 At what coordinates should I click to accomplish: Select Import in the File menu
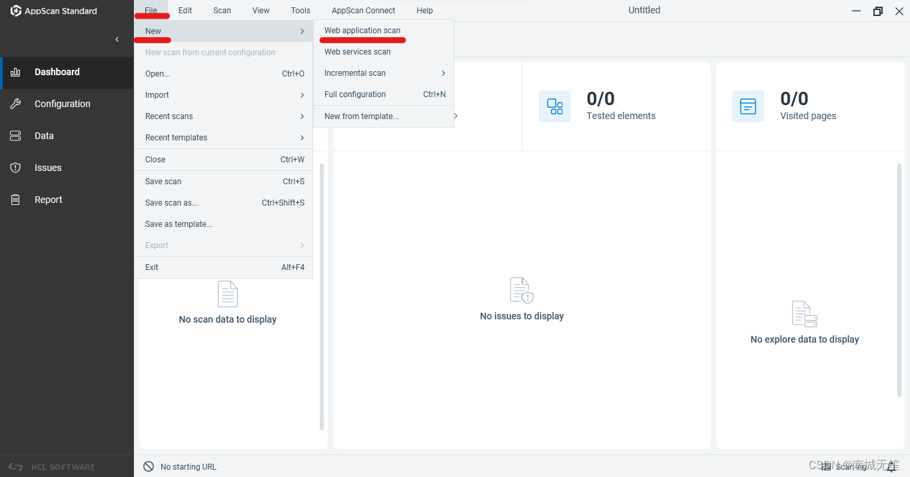pyautogui.click(x=224, y=95)
